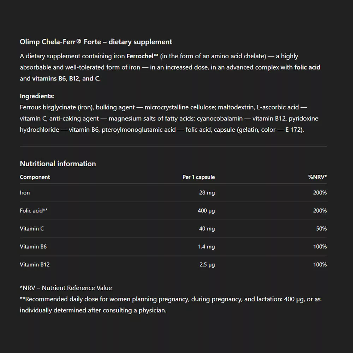
Task: Click the 50% NRV value
Action: coord(321,229)
